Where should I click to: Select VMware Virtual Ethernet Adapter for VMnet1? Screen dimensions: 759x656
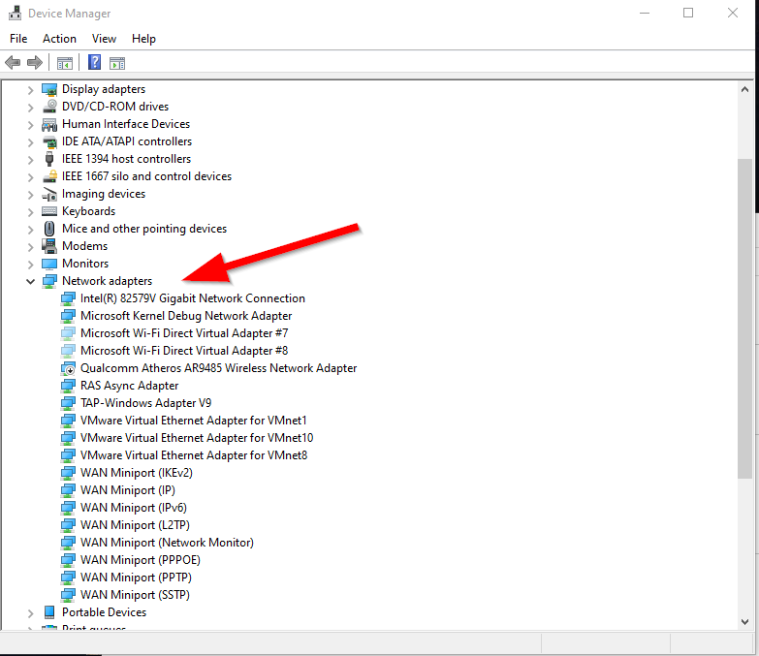[194, 421]
